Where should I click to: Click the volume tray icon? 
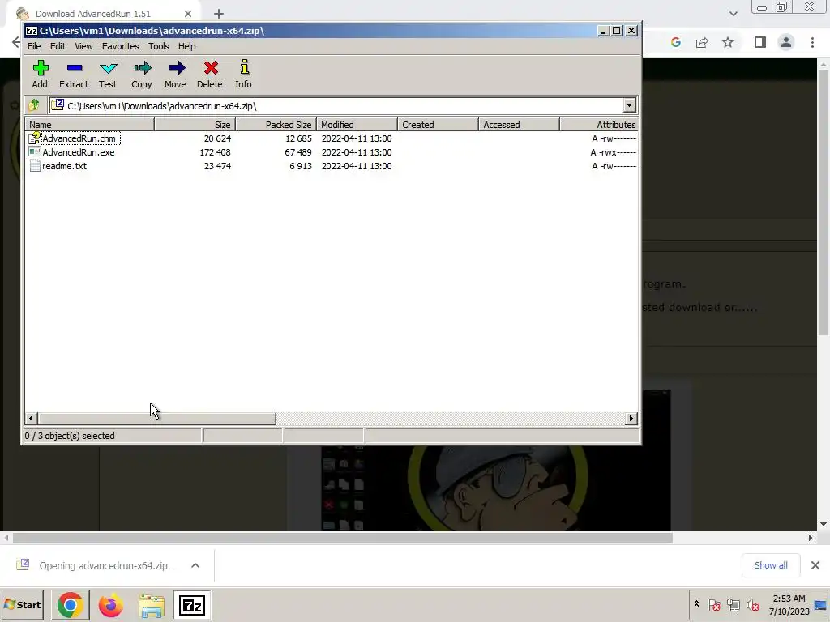[753, 605]
